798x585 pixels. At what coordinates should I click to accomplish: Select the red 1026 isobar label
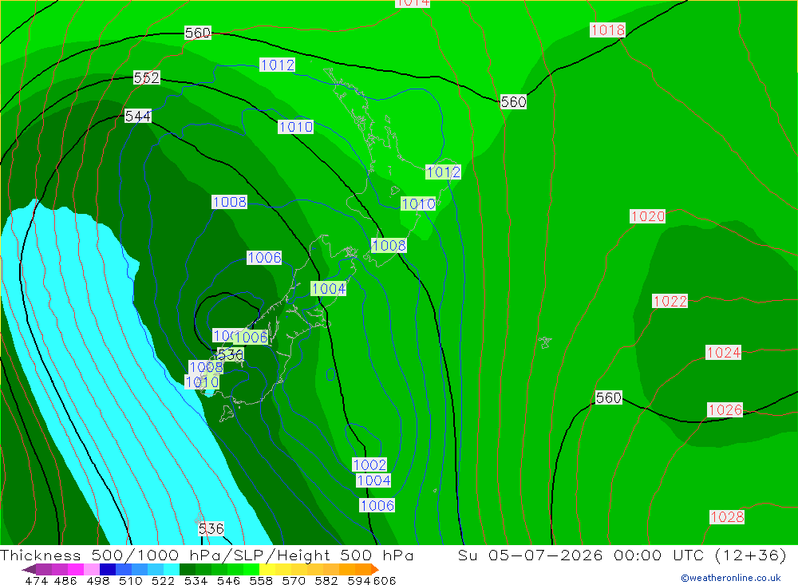725,410
